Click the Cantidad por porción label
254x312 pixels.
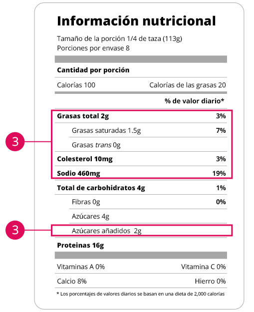(x=93, y=70)
